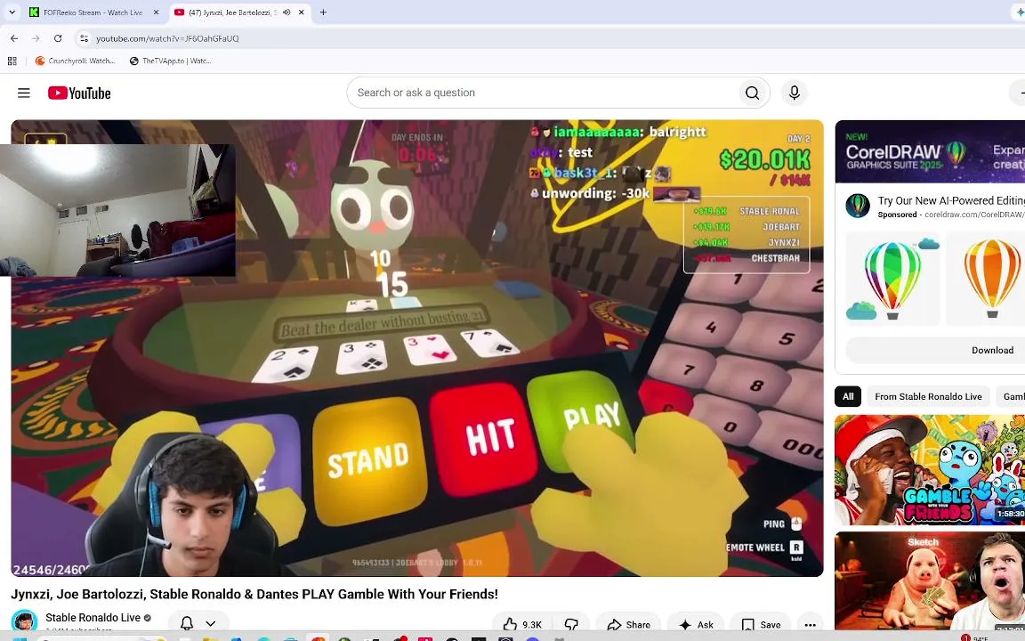Open the Chrome apps grid shortcut
The height and width of the screenshot is (641, 1025).
pos(12,61)
